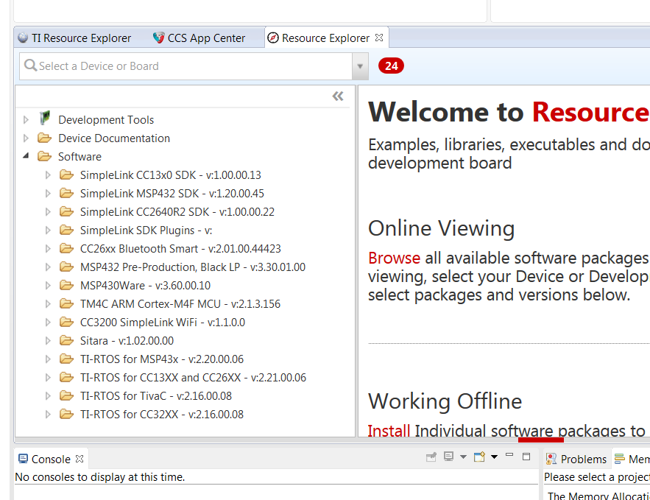Select TI-RTOS for CC13XX and CC26XX item
This screenshot has width=650, height=500.
193,378
